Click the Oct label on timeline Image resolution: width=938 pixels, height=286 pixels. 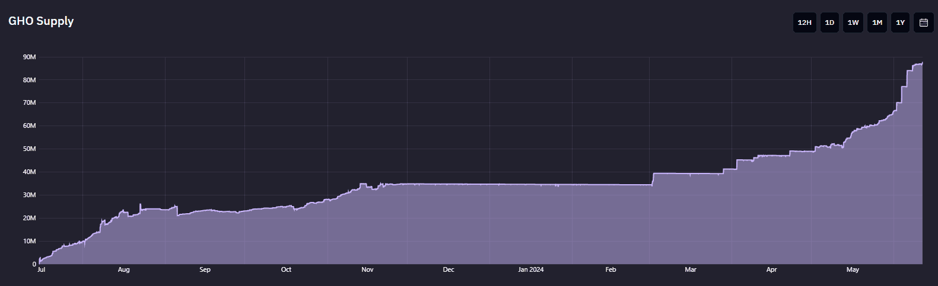(x=286, y=269)
